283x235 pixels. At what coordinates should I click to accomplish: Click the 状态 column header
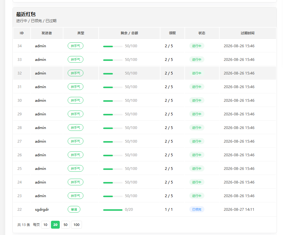[202, 33]
